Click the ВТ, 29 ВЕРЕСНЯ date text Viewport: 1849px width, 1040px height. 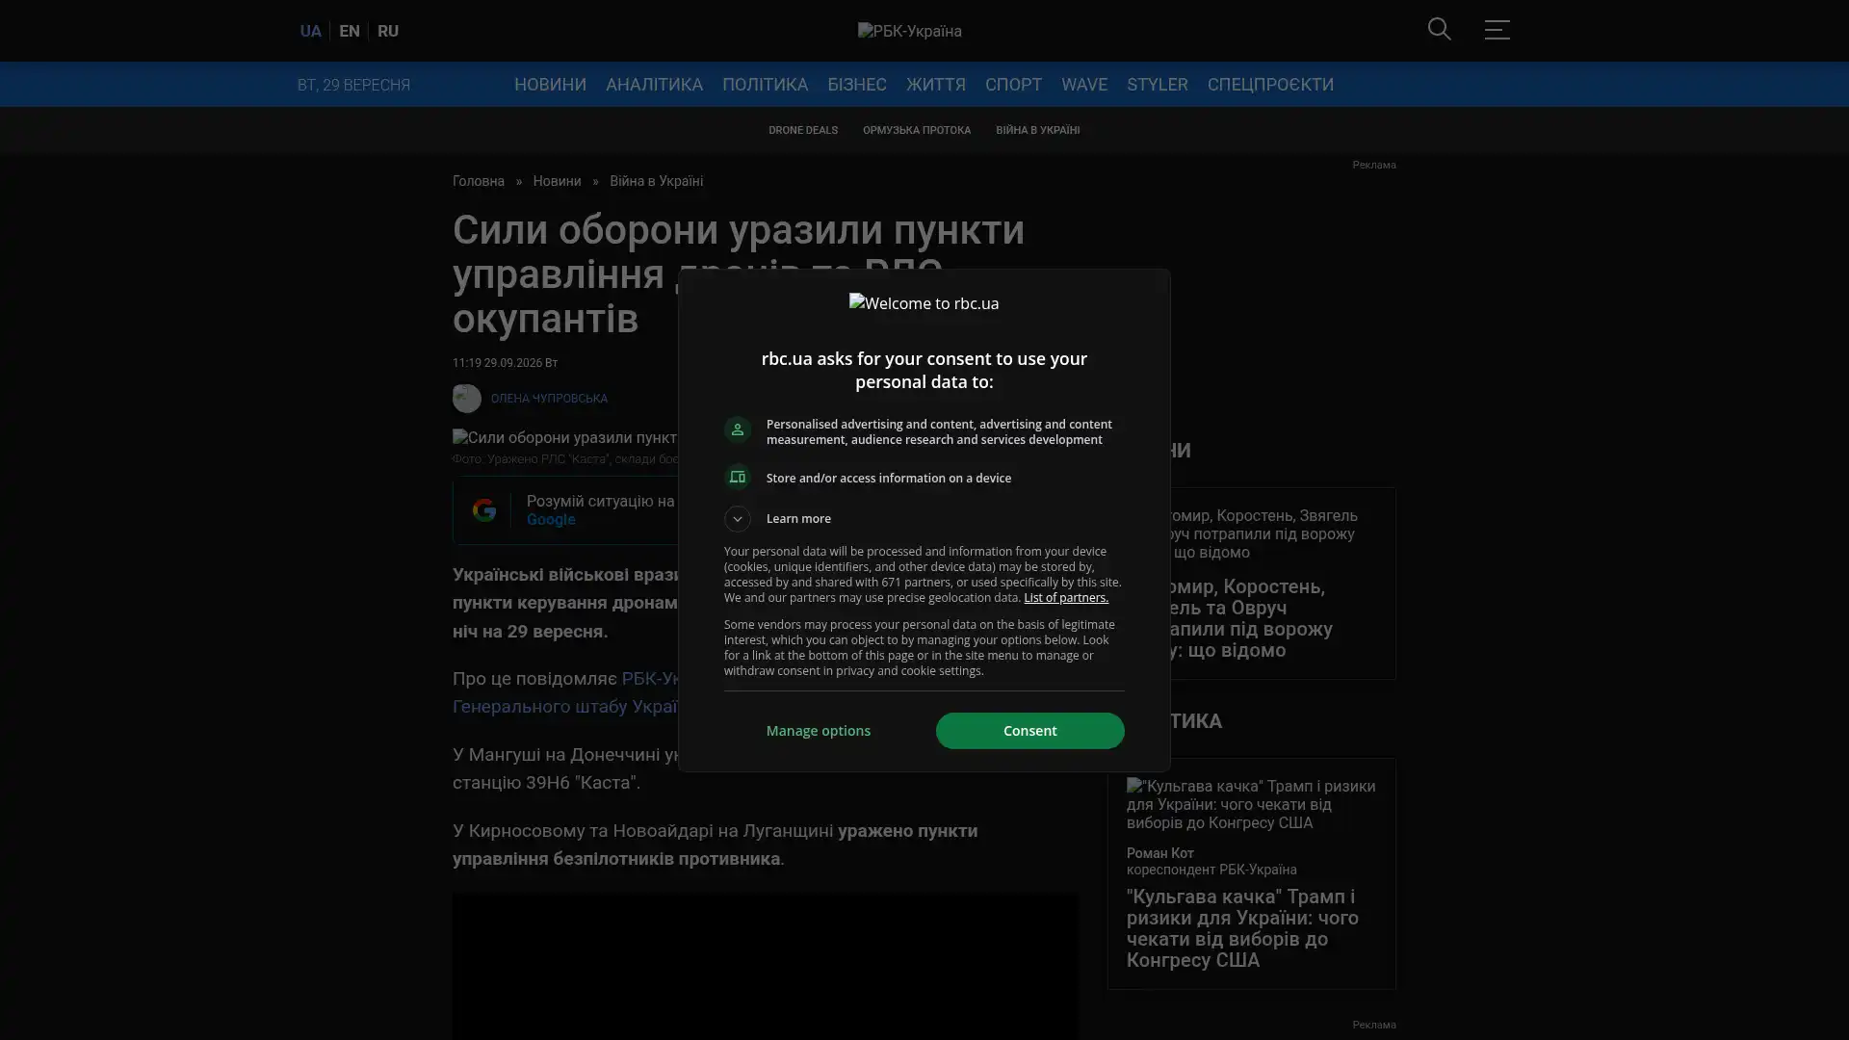[353, 85]
